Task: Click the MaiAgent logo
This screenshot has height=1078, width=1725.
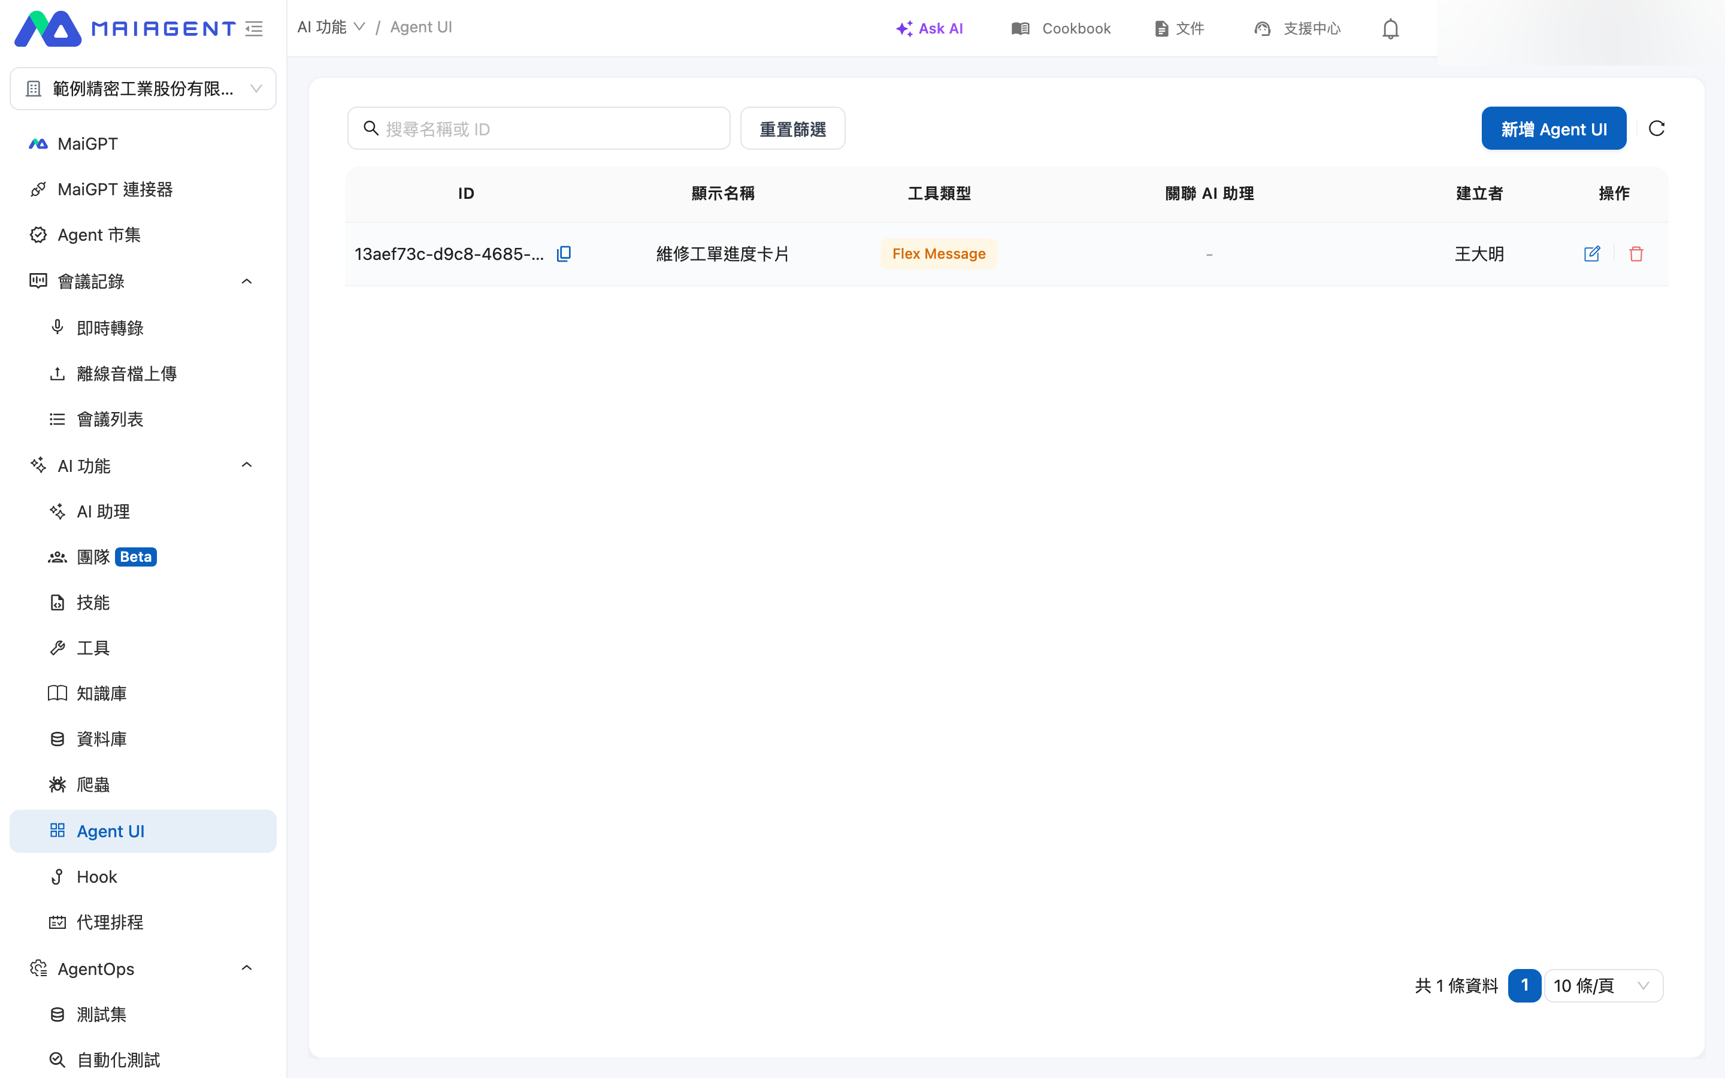Action: click(124, 29)
